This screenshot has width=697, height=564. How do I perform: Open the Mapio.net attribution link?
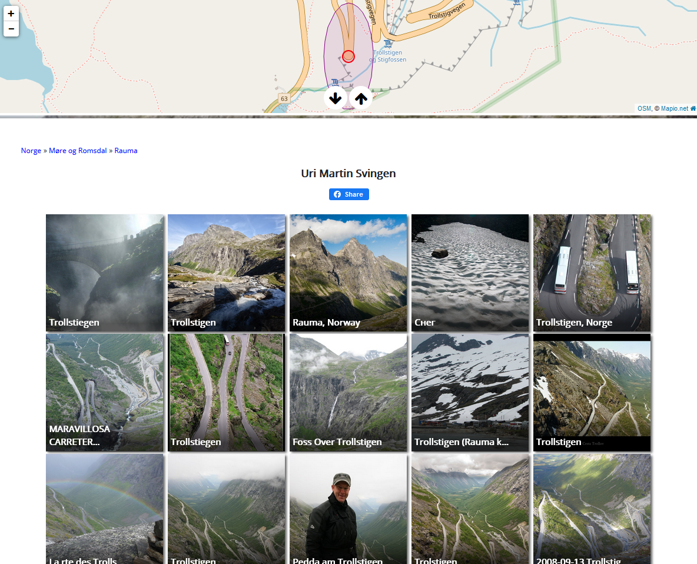pos(674,108)
